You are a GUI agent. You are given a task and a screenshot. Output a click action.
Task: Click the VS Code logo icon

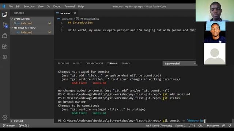tap(4, 7)
